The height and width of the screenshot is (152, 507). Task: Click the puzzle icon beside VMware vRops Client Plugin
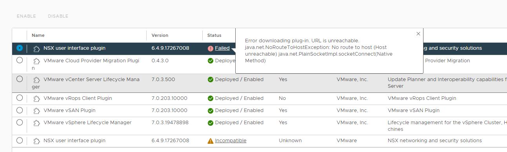37,99
